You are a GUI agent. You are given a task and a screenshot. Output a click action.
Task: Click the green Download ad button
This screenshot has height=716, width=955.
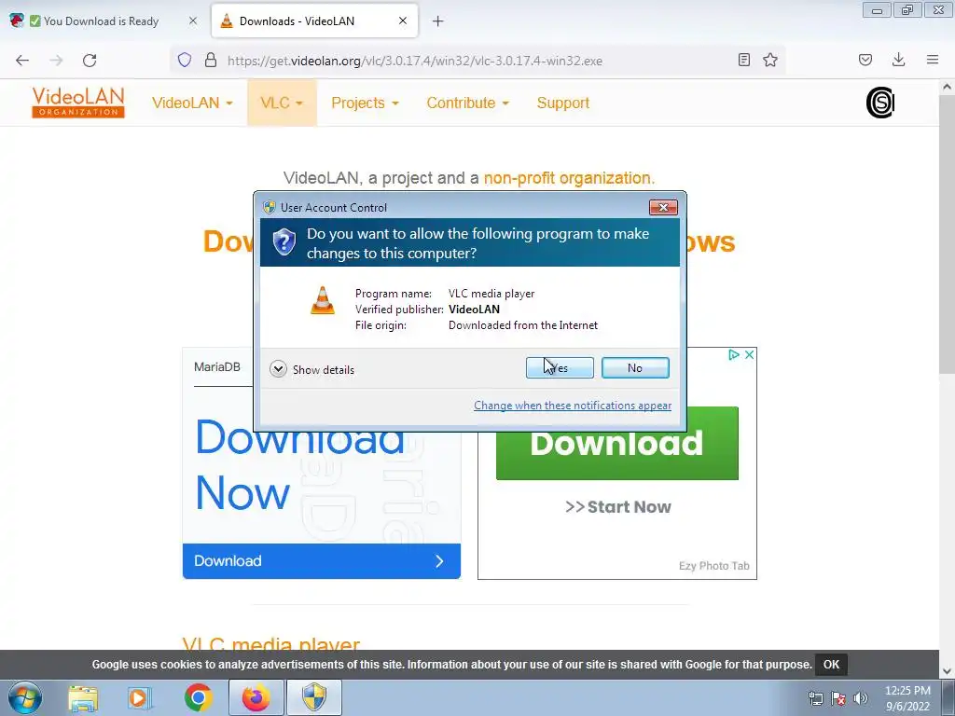[x=617, y=443]
